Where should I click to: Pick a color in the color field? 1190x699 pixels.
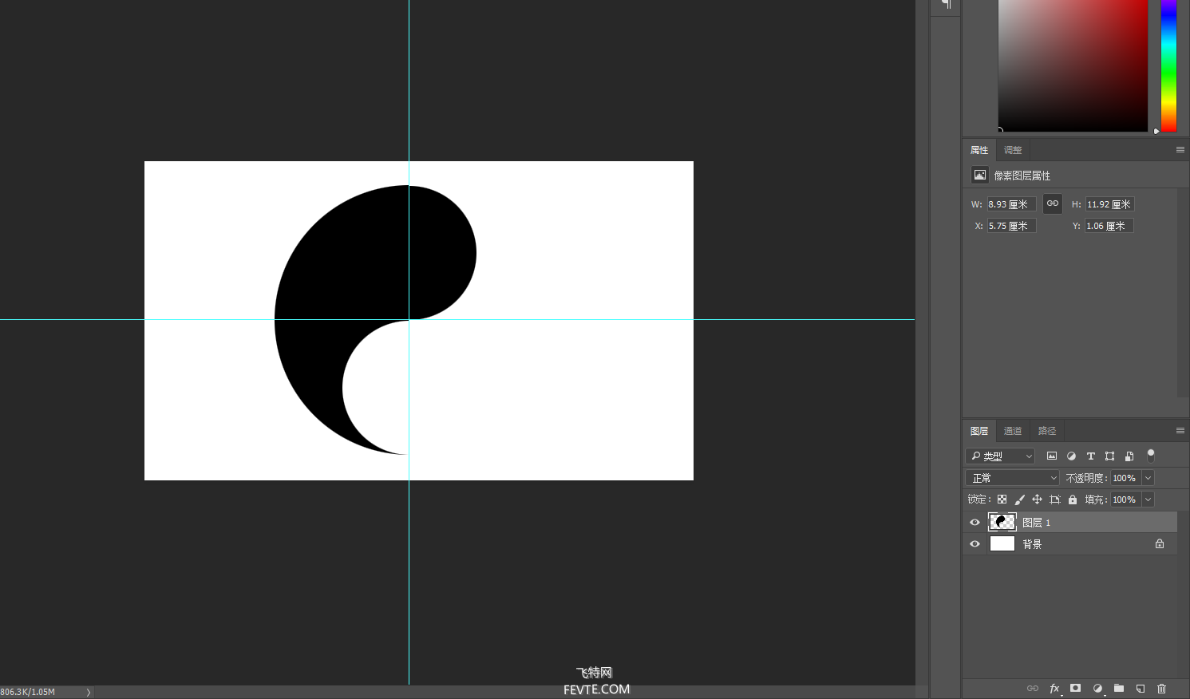point(1073,65)
